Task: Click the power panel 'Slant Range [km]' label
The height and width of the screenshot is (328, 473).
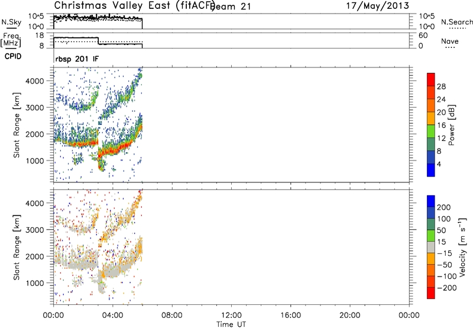Action: [17, 125]
